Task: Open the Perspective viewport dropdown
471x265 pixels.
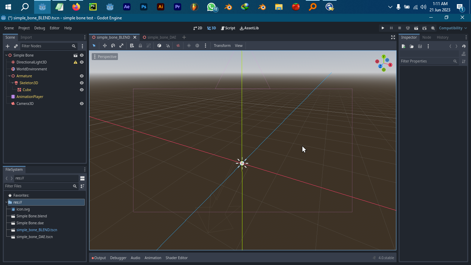Action: pyautogui.click(x=104, y=57)
